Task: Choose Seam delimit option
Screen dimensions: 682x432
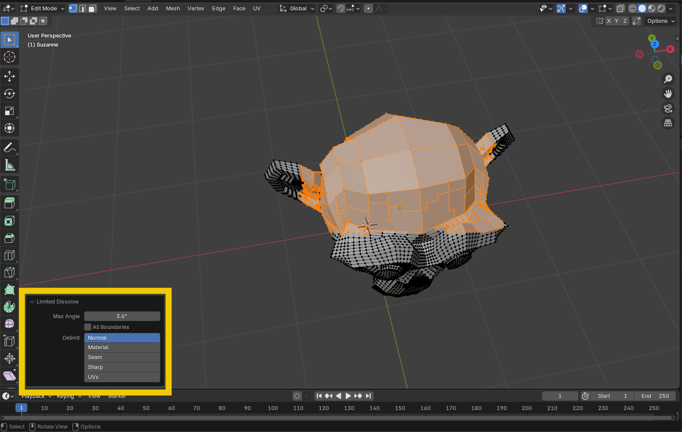Action: point(122,357)
